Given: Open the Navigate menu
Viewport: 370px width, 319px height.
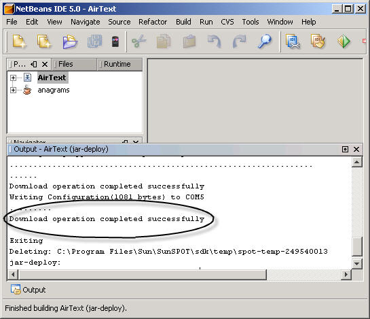Looking at the screenshot, I should (x=86, y=22).
